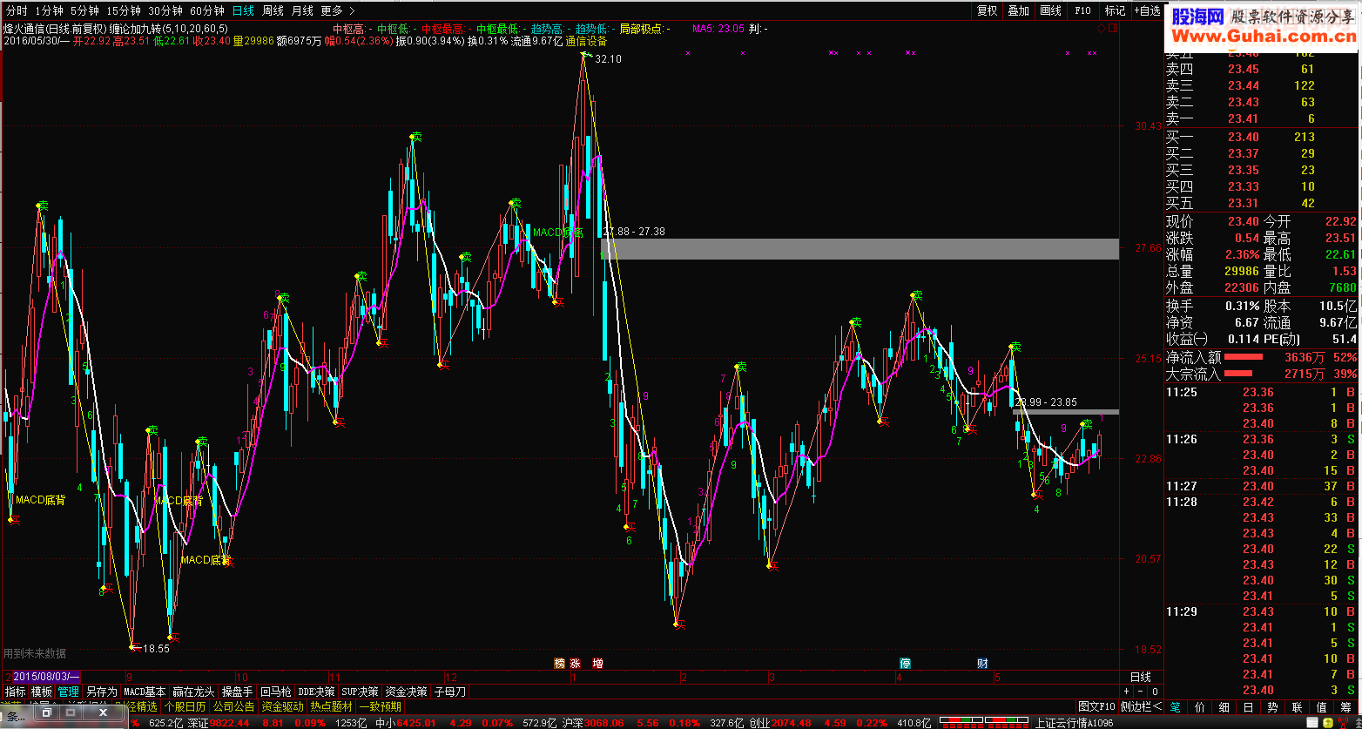Image resolution: width=1362 pixels, height=729 pixels.
Task: Select the 联 tab in side panel
Action: pos(1297,707)
